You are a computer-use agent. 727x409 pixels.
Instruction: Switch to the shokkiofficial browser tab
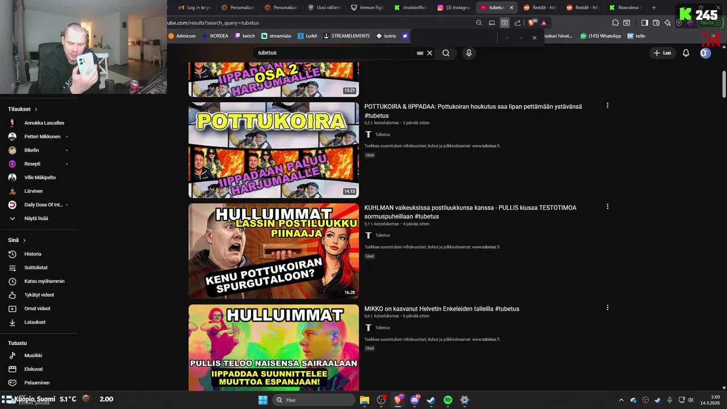[411, 7]
